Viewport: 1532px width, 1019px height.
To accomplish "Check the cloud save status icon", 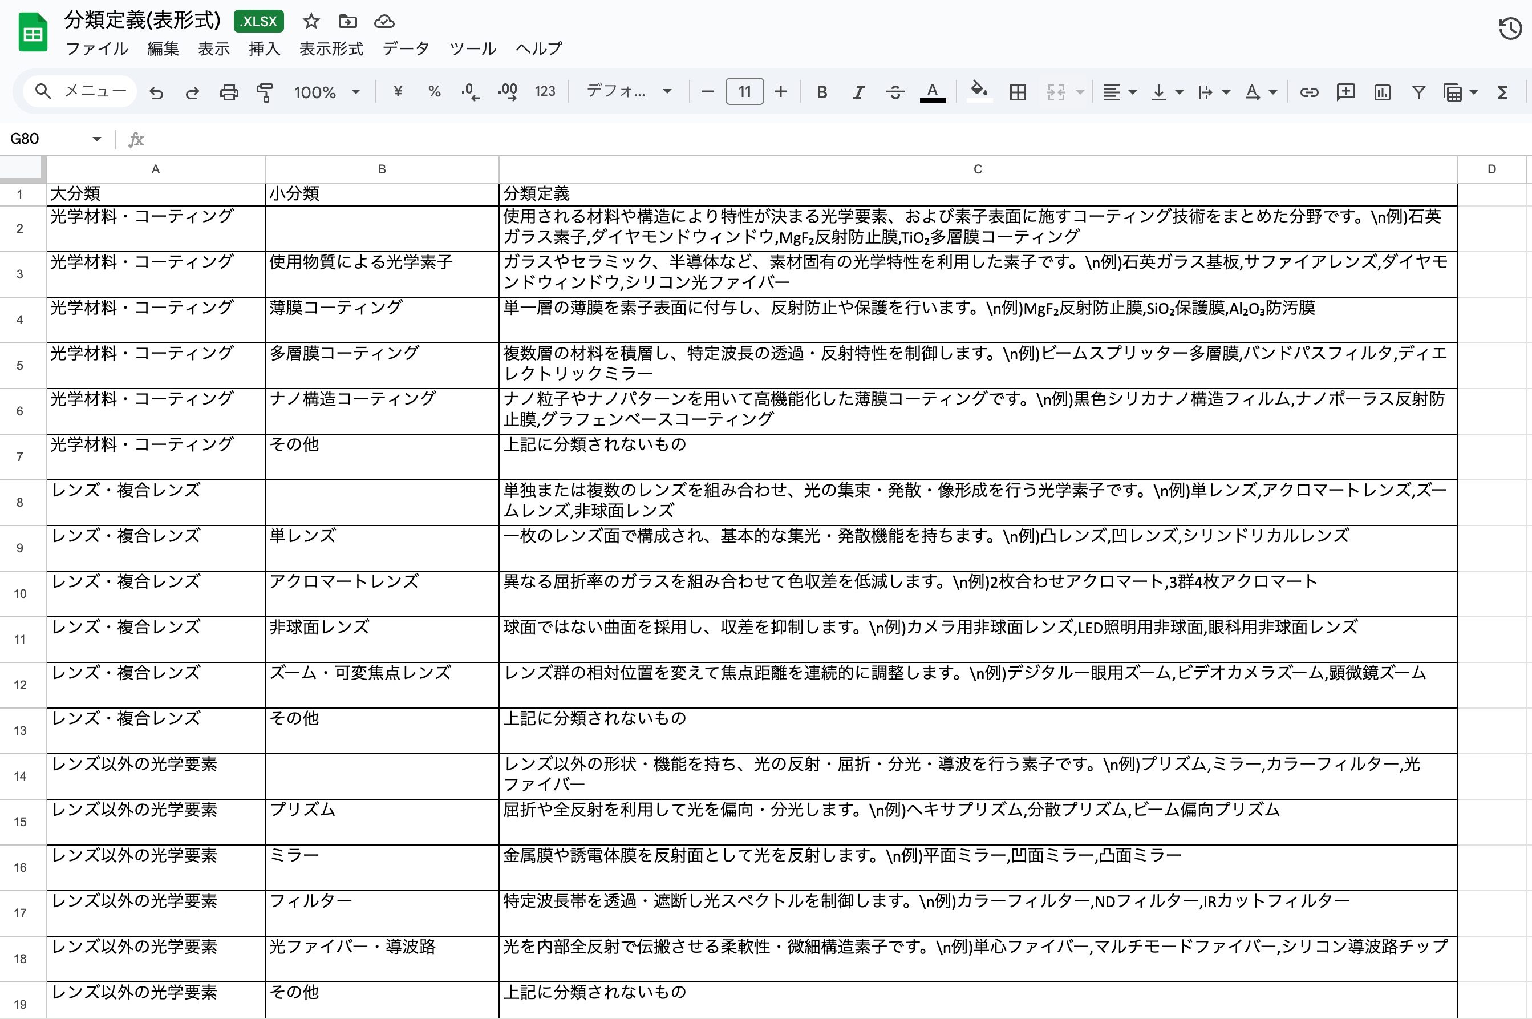I will [x=384, y=22].
